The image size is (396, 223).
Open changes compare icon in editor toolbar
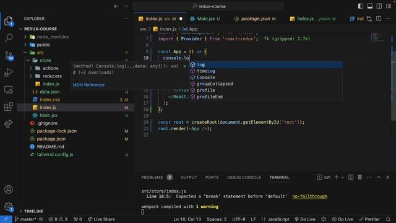(x=369, y=19)
